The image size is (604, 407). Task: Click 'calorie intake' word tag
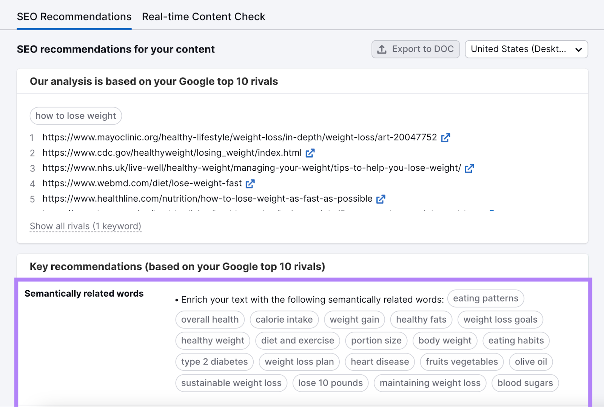click(284, 320)
